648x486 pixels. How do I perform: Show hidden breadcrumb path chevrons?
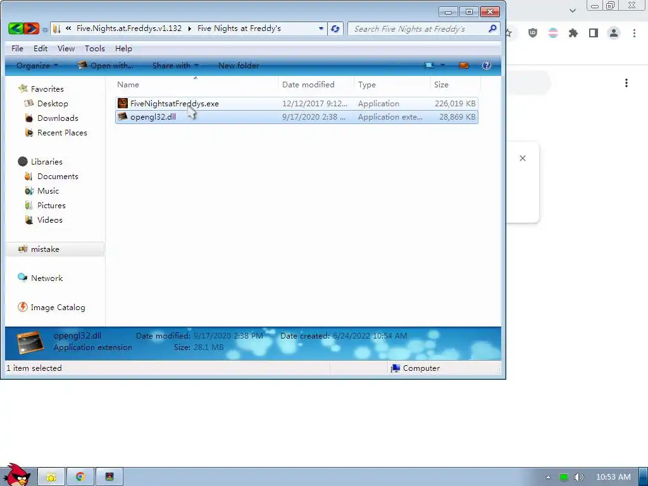point(68,28)
